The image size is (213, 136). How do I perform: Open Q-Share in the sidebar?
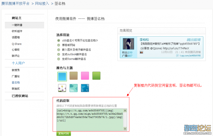click(x=16, y=44)
